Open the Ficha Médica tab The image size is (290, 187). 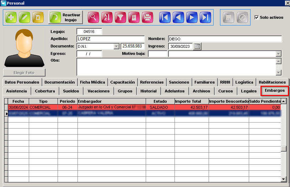(x=92, y=82)
